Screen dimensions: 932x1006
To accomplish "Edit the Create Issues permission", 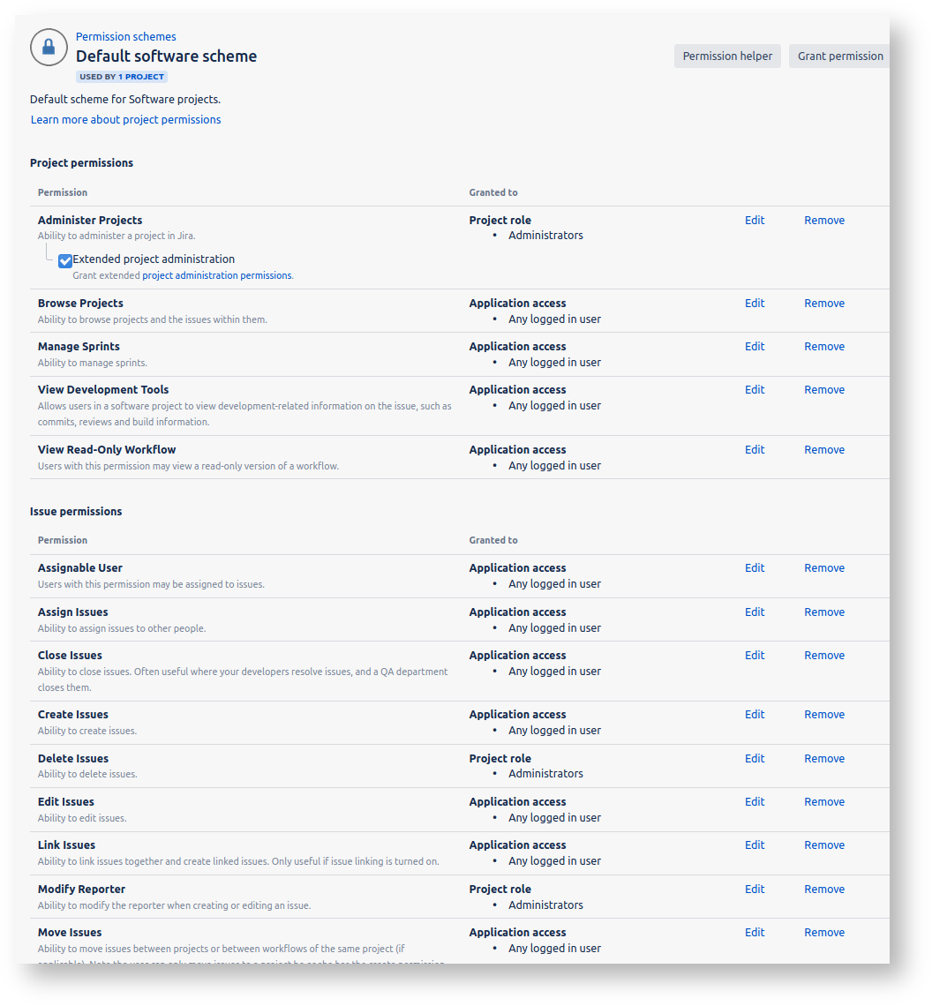I will (754, 715).
